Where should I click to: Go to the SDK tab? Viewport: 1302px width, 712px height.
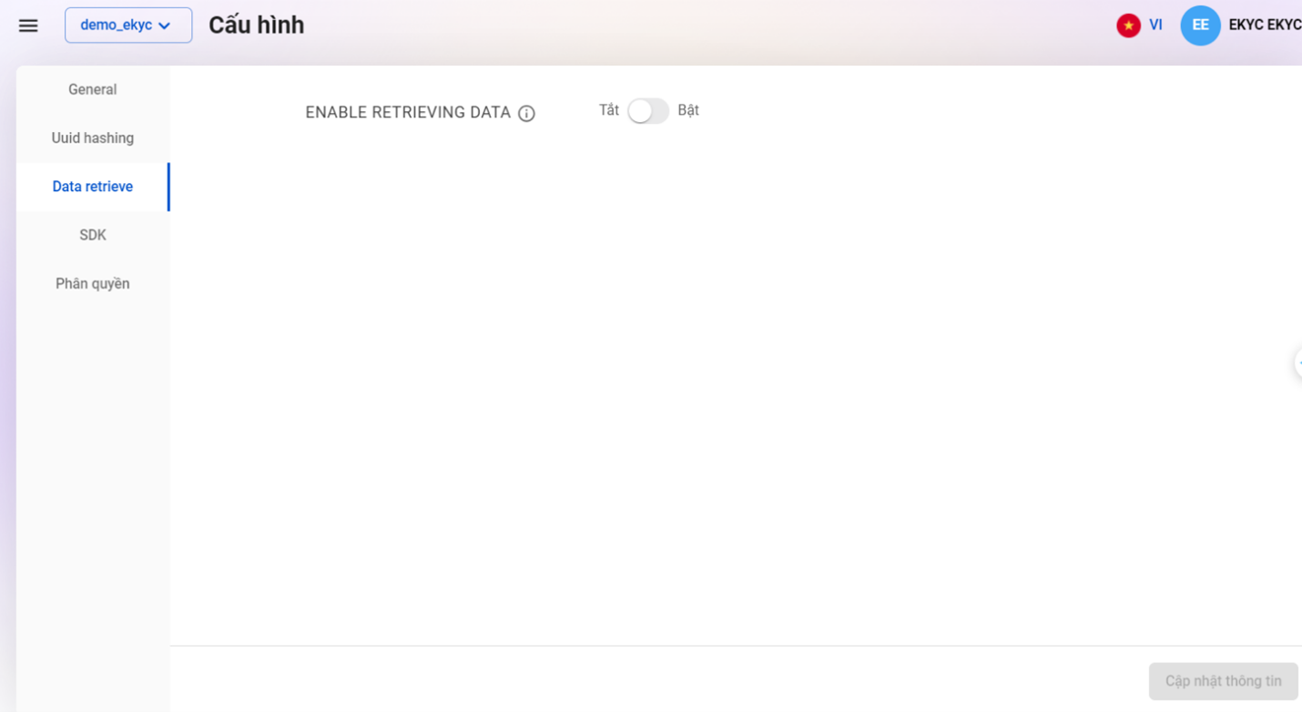[92, 235]
